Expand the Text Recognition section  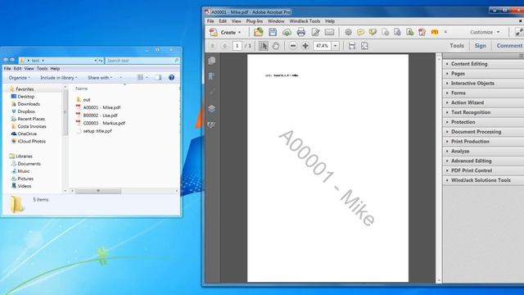pyautogui.click(x=484, y=112)
